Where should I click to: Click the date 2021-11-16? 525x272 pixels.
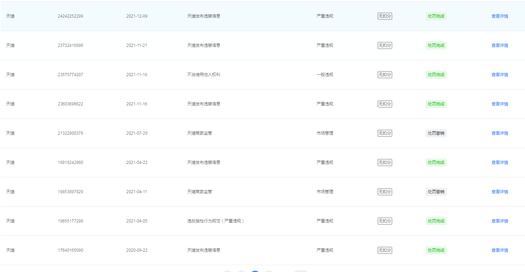point(137,104)
